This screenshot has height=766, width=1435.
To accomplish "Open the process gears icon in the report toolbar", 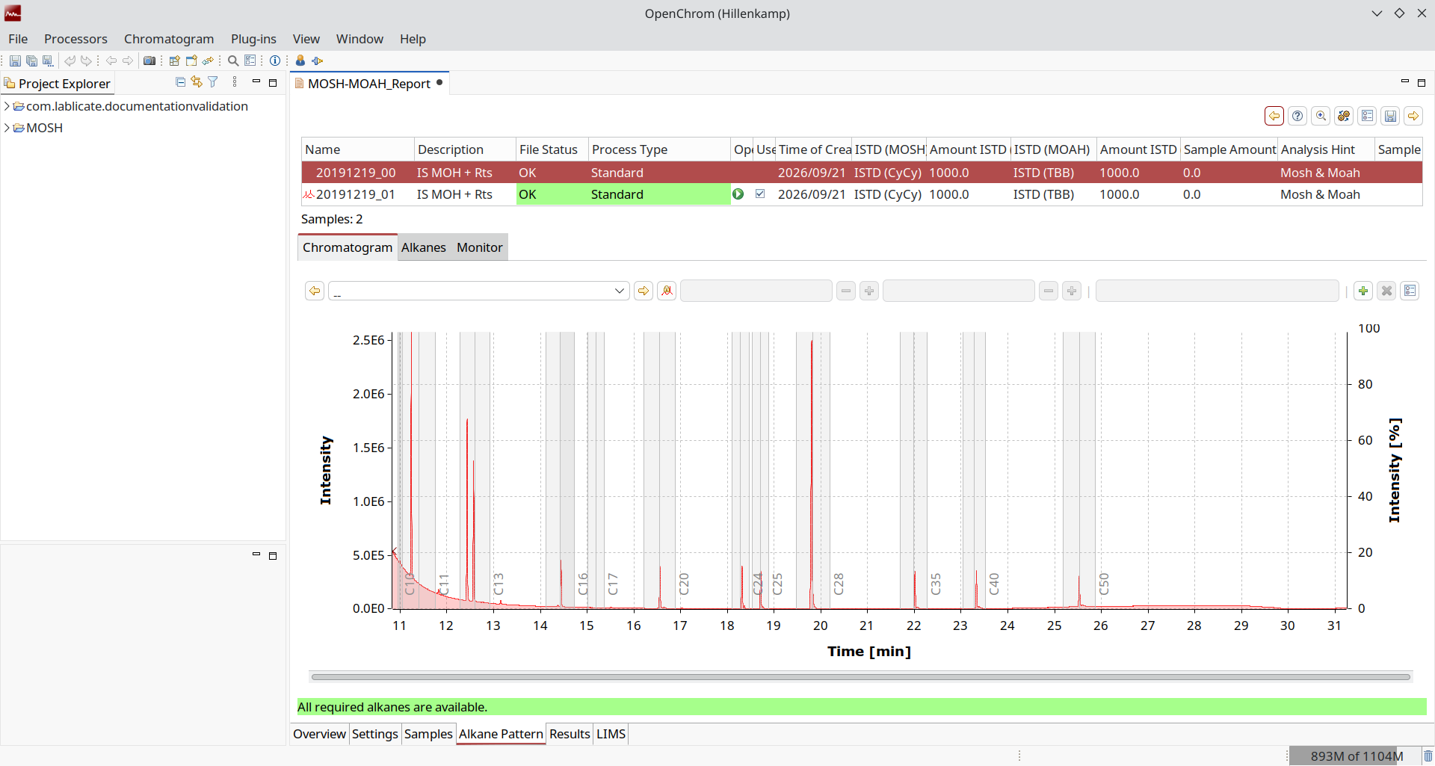I will click(1344, 116).
